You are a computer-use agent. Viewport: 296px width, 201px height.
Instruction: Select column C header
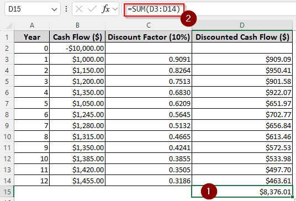(x=149, y=25)
